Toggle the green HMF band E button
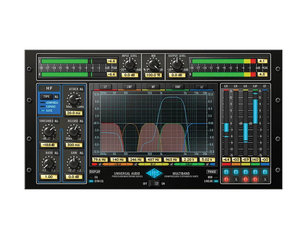307x241 pixels. coord(255,172)
